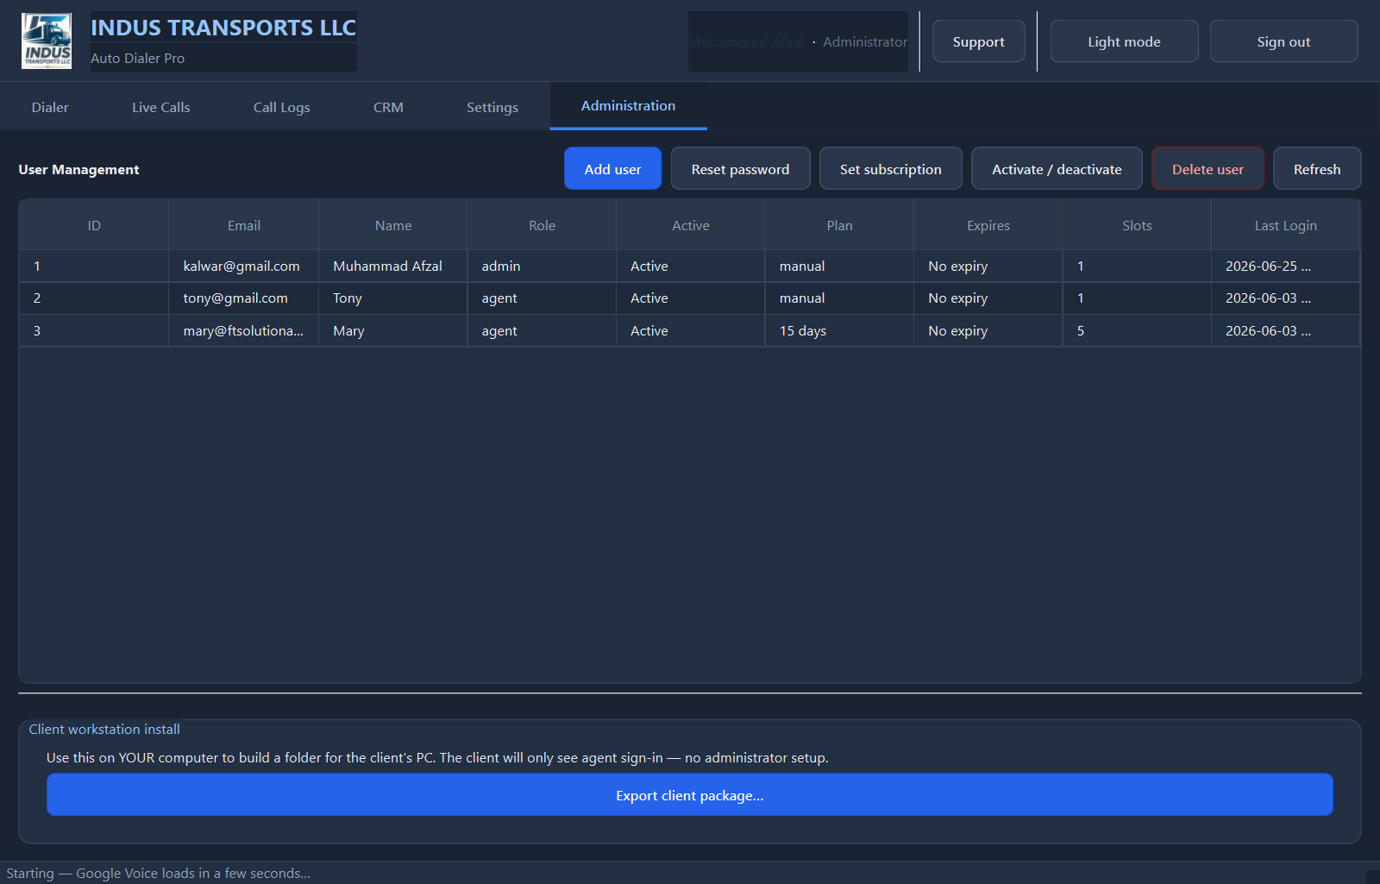Click the Expires column header
Screen dimensions: 1380x884
[x=988, y=225]
